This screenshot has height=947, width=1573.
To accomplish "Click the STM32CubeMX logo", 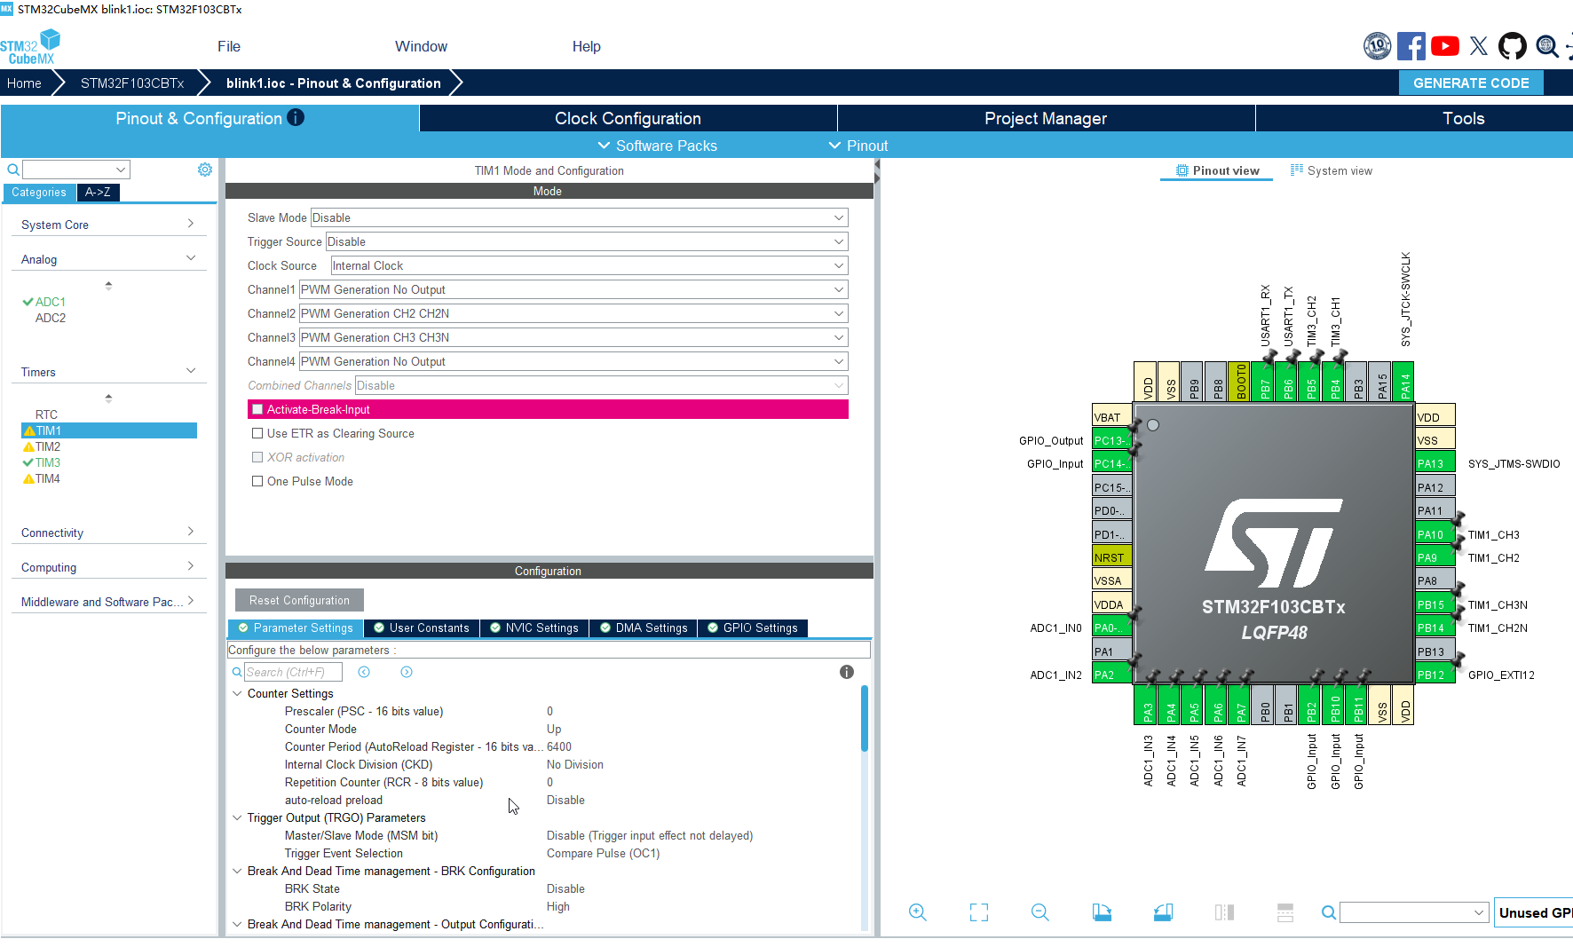I will click(30, 46).
